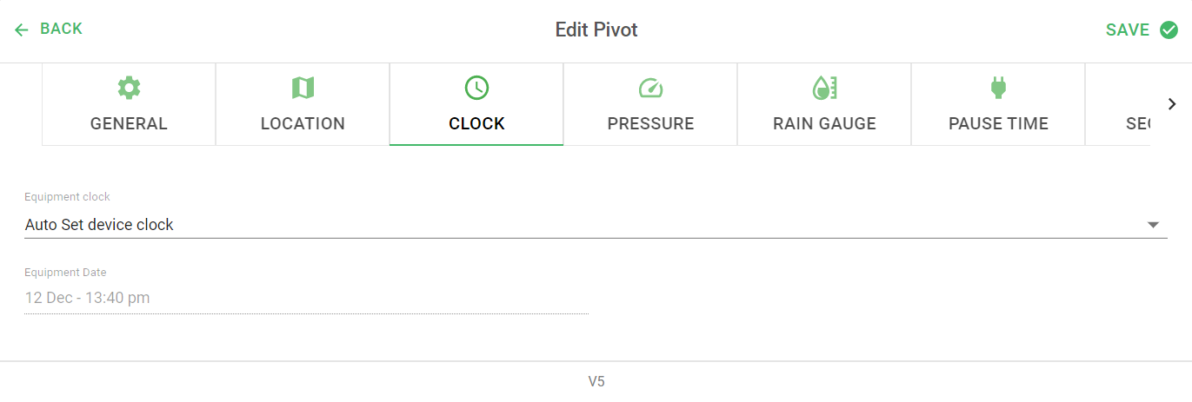Open the PRESSURE tab
The image size is (1192, 402).
(x=650, y=104)
